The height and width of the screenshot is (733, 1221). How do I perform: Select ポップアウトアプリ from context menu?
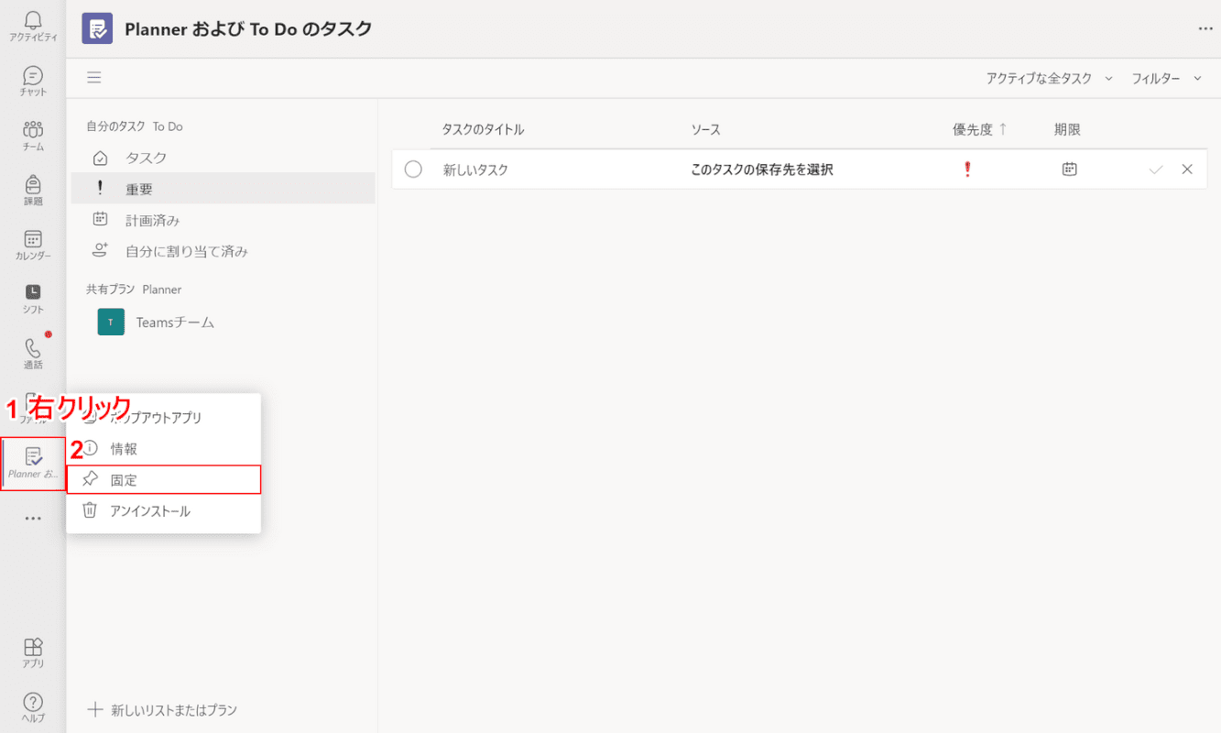(164, 418)
